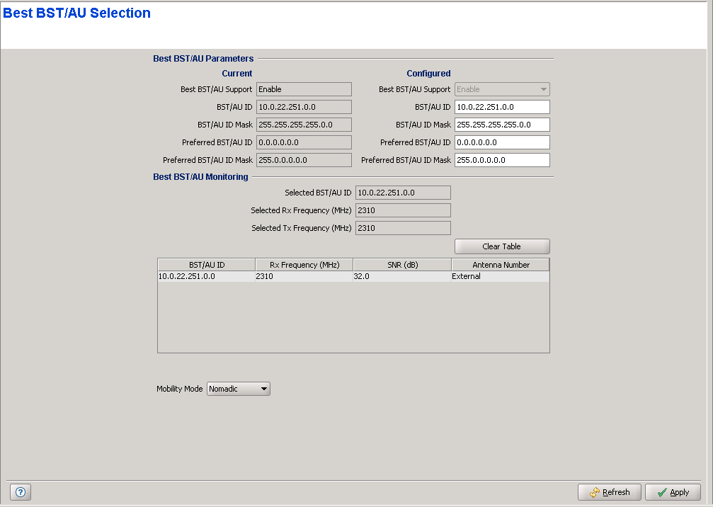Viewport: 713px width, 507px height.
Task: Select the Configured Preferred BST/AU ID field
Action: pos(502,142)
